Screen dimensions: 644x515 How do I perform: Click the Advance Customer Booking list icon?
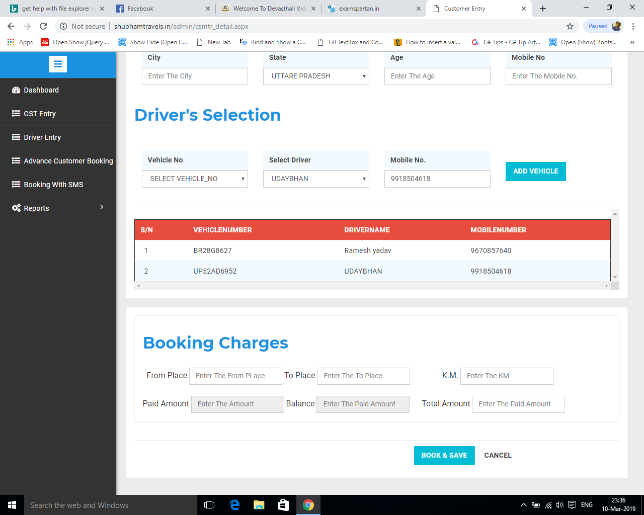point(16,161)
